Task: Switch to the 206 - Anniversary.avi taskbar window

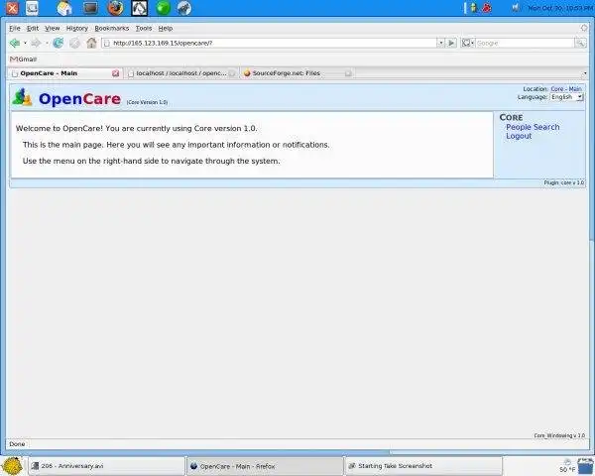Action: (x=106, y=466)
